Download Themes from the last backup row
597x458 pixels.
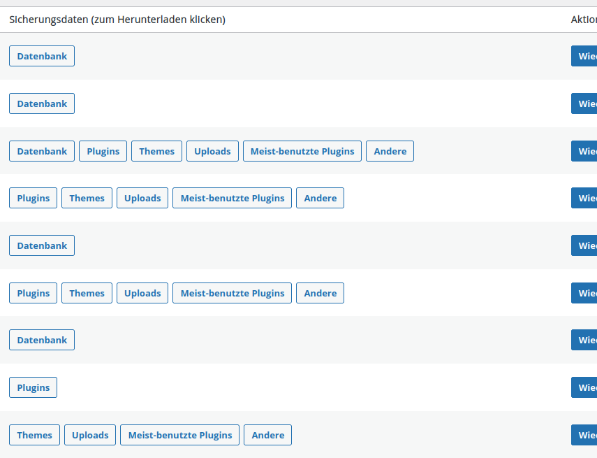(34, 435)
